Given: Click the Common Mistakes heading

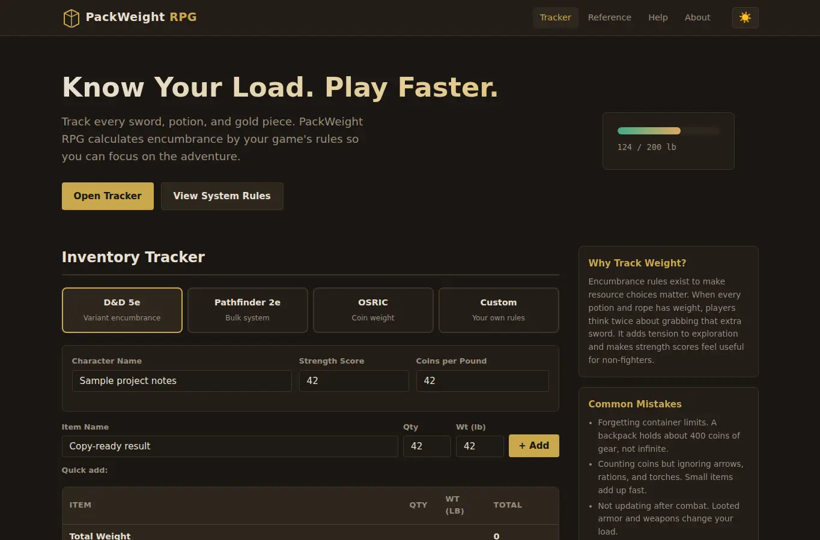Looking at the screenshot, I should point(634,404).
